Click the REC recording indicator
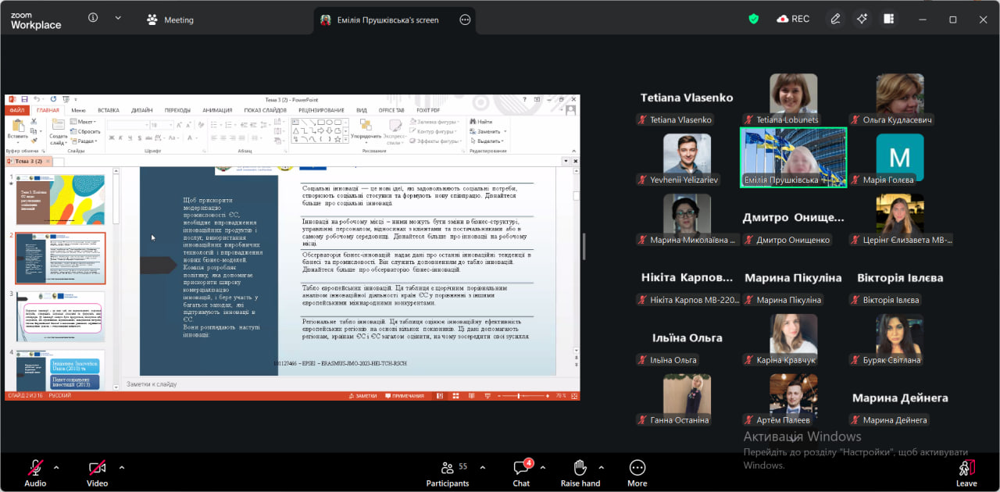 point(793,19)
